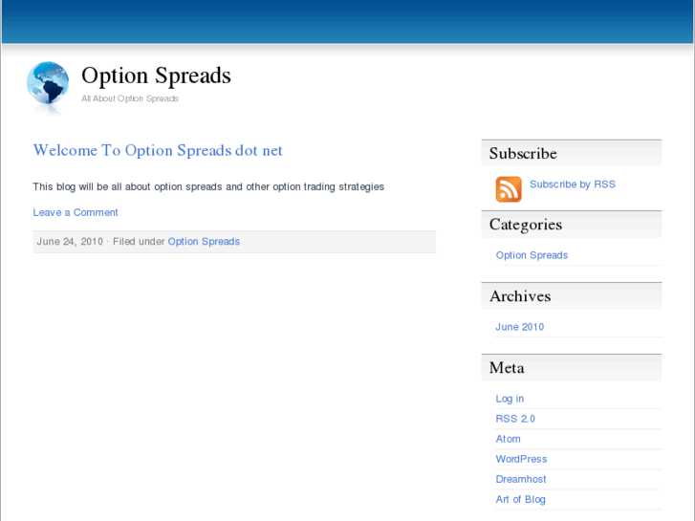Open the June 2010 archive link

[519, 327]
